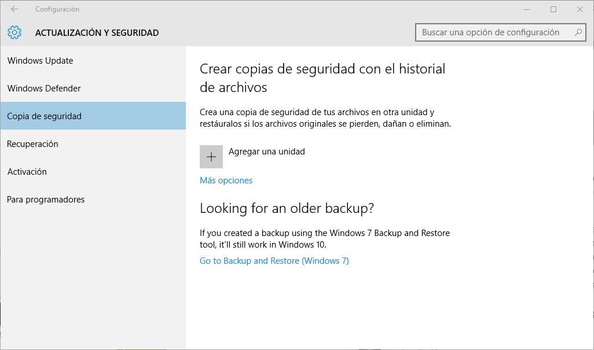This screenshot has height=350, width=594.
Task: Minimize the Configuración window
Action: coord(527,9)
